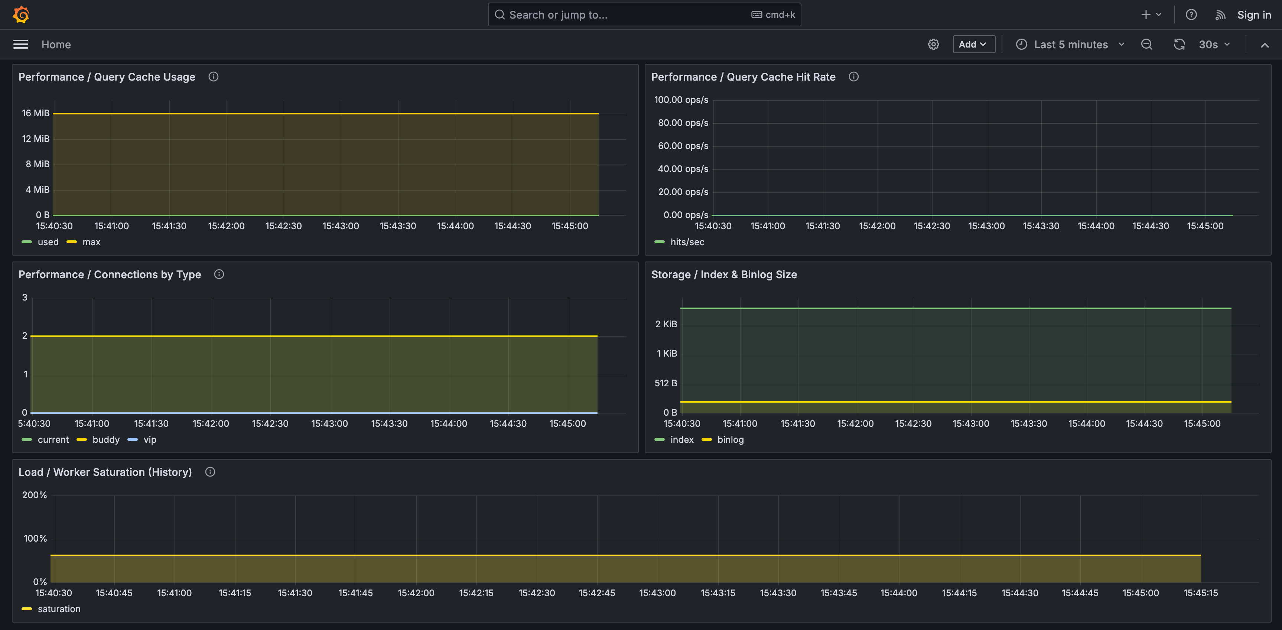
Task: Show info for Query Cache Usage panel
Action: click(x=214, y=77)
